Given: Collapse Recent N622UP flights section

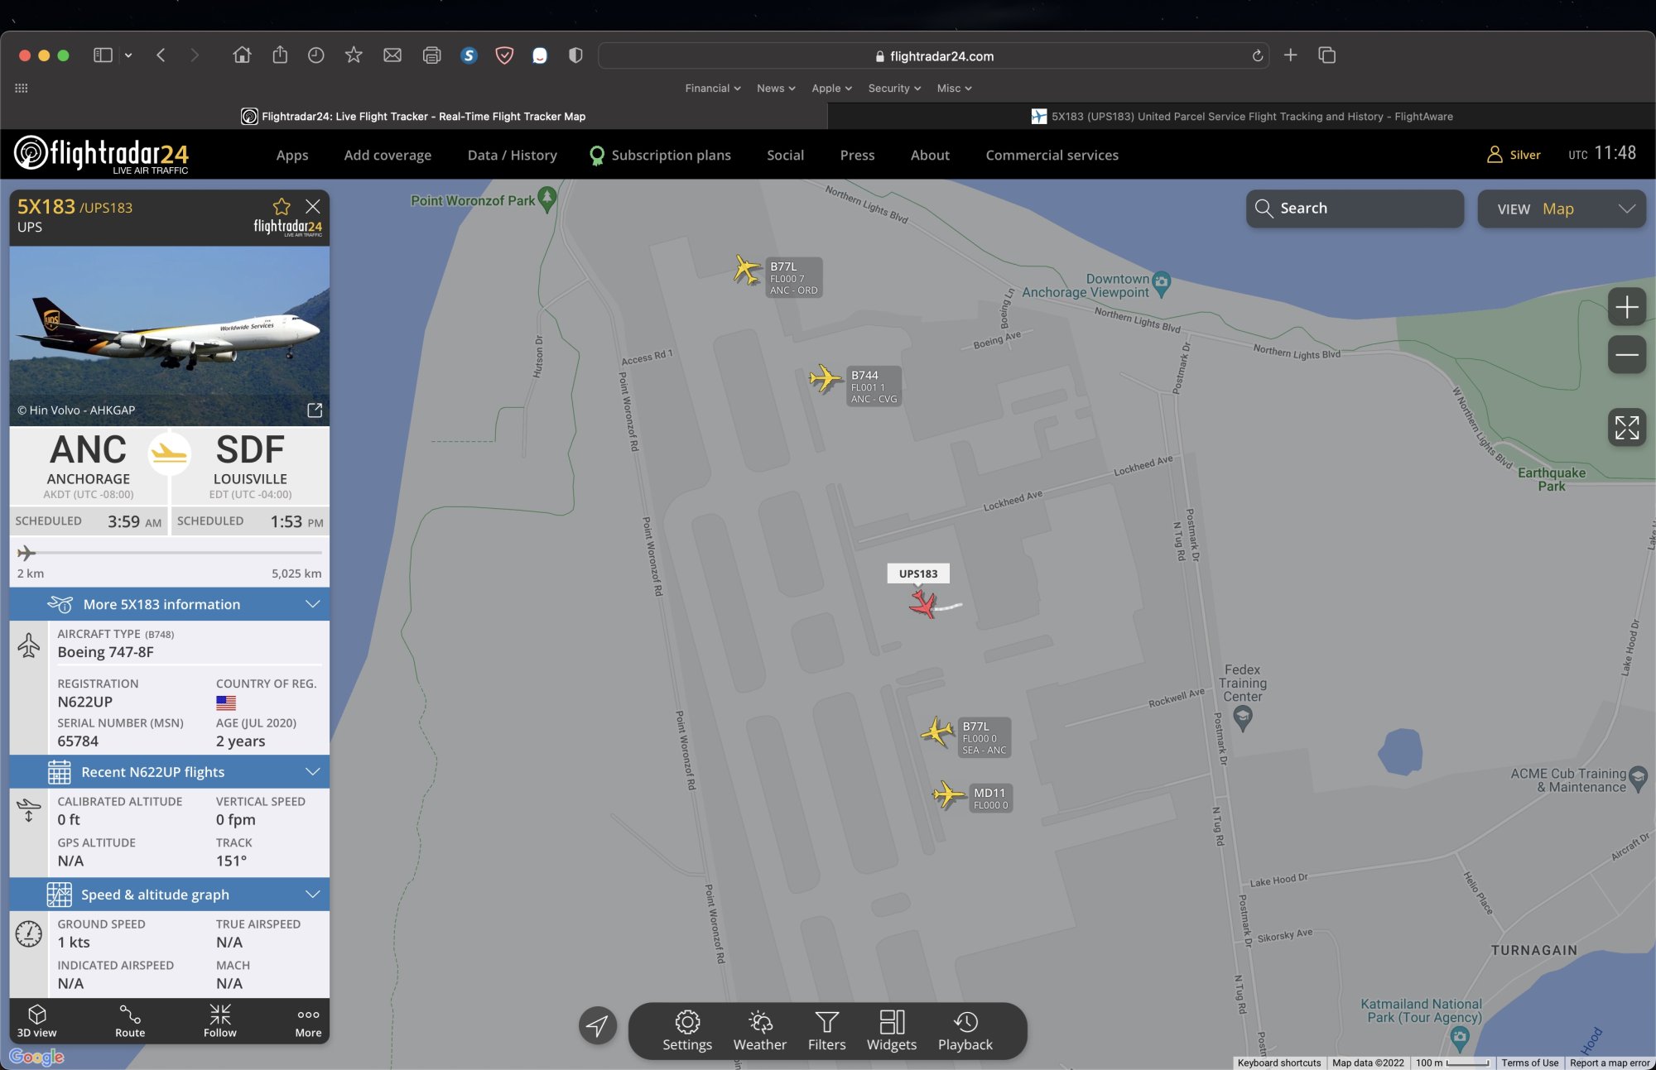Looking at the screenshot, I should [x=312, y=772].
